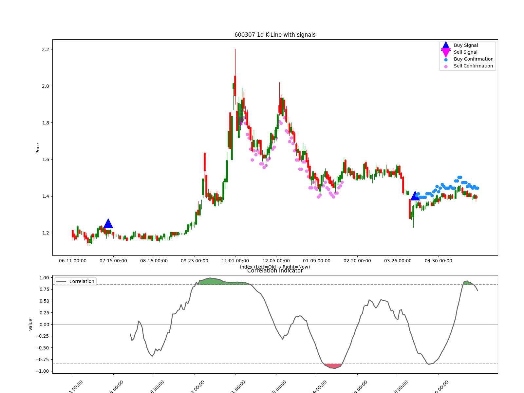Click the blue buy triangle near 07-15
524x393 pixels.
click(x=108, y=223)
